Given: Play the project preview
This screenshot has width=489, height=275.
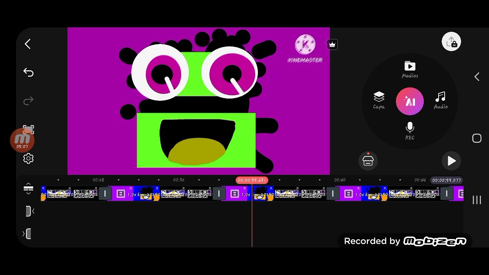Looking at the screenshot, I should (452, 161).
